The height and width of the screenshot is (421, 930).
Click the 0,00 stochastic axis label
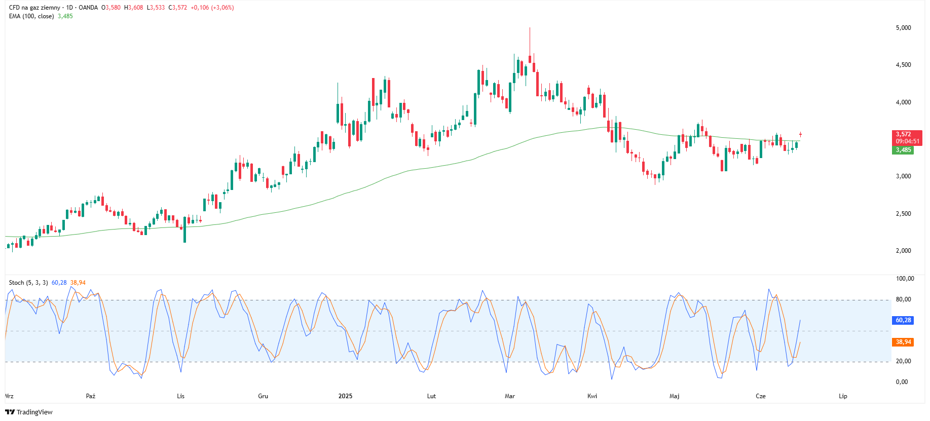point(902,382)
